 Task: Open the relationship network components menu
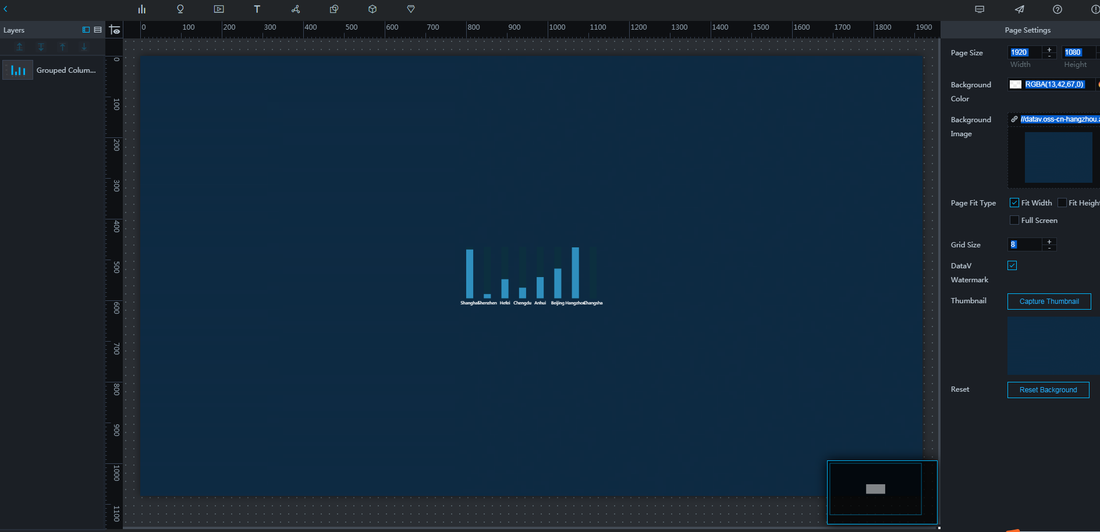296,9
